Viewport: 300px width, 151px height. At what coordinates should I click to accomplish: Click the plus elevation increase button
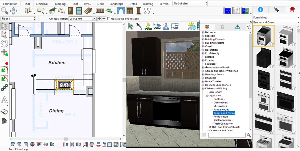point(99,19)
